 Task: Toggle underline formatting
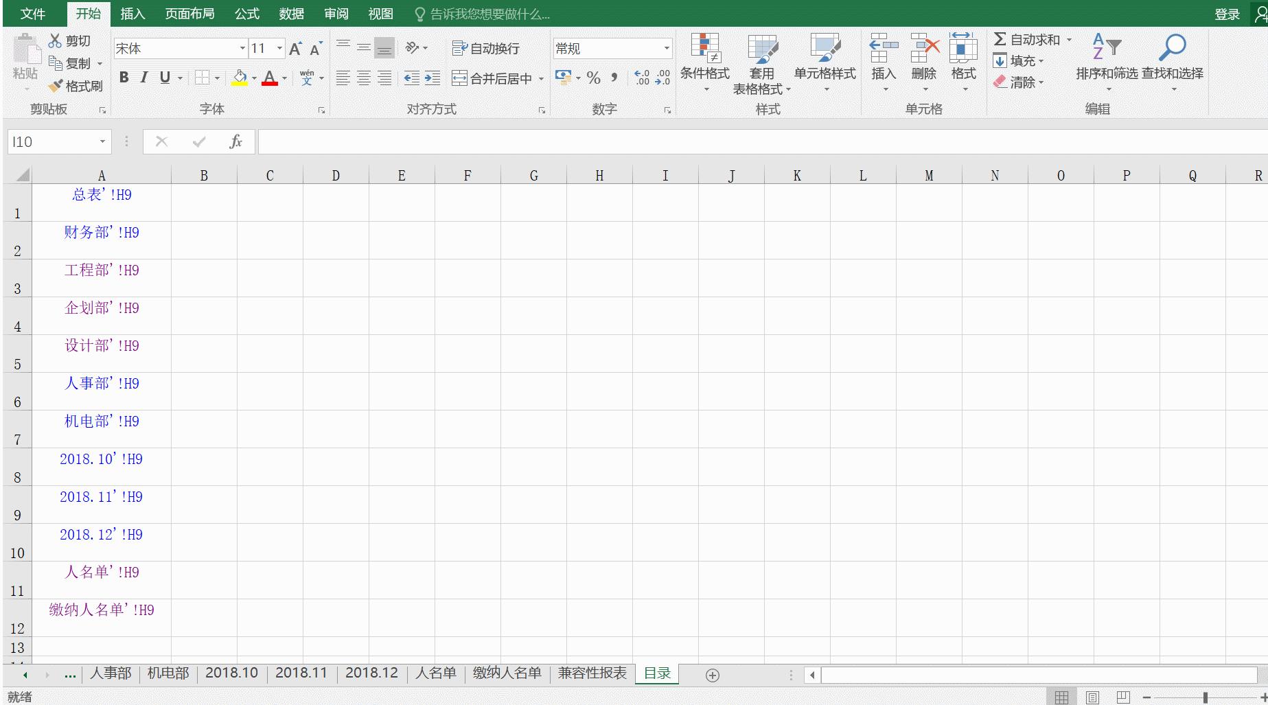163,77
